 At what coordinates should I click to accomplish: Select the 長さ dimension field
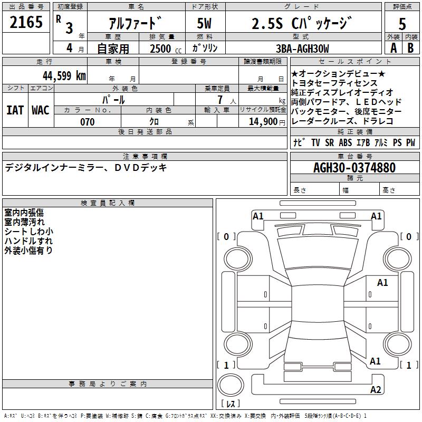coord(315,189)
